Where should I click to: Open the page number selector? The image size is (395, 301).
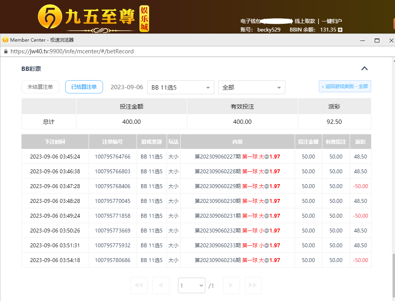pos(191,285)
